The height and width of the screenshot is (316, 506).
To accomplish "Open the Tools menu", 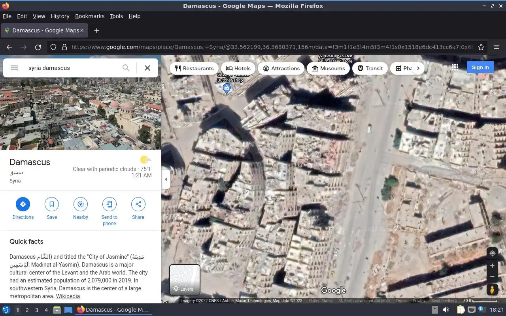I will (x=116, y=16).
